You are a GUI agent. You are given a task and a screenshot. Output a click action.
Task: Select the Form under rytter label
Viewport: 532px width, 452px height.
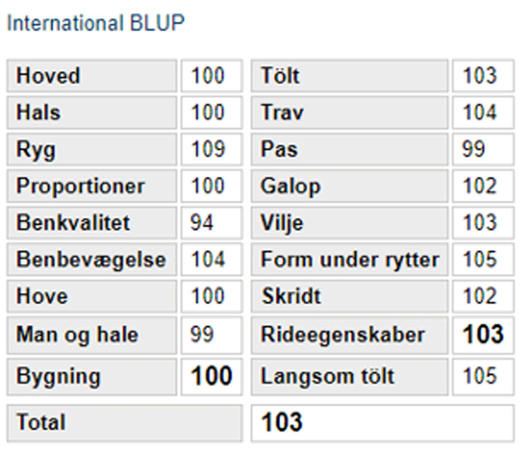tap(350, 260)
